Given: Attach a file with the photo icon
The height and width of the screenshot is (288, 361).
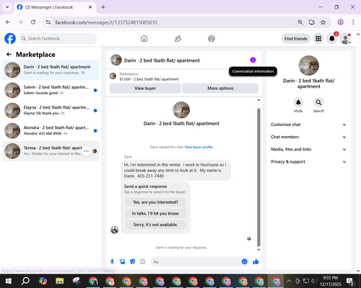Looking at the screenshot, I should coord(123,261).
